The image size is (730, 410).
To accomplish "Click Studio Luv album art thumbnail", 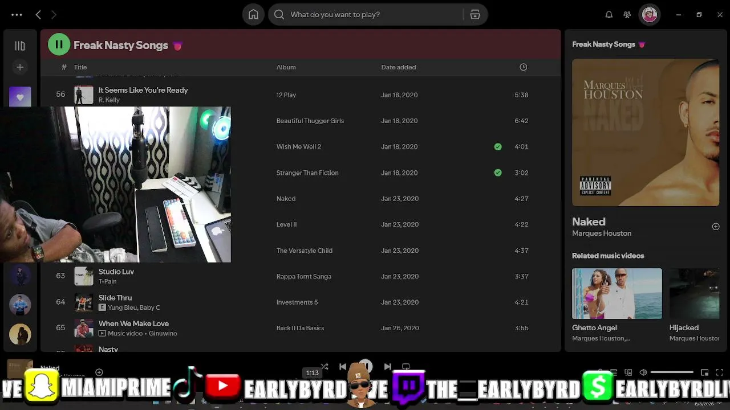I will (84, 276).
